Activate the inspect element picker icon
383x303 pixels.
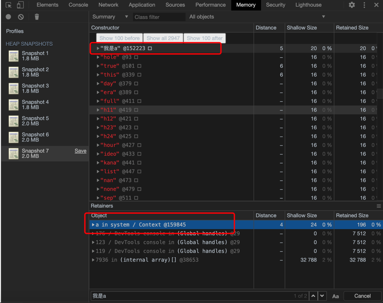(x=9, y=5)
